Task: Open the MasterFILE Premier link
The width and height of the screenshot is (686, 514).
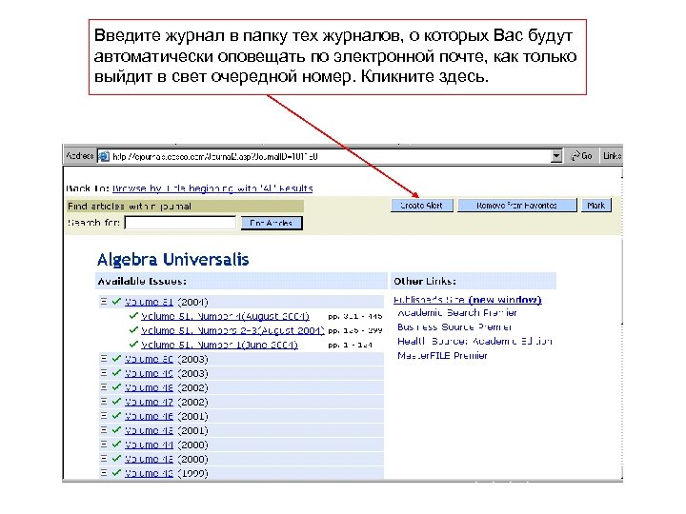Action: pos(442,355)
